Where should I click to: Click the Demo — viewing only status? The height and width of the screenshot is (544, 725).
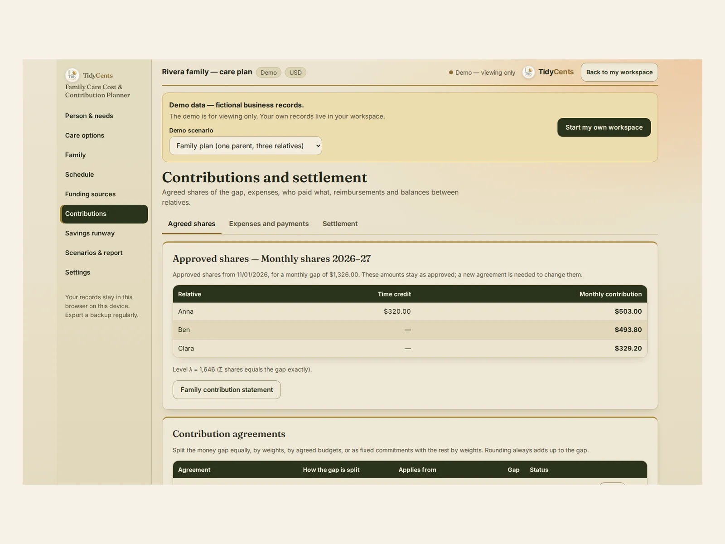[482, 73]
